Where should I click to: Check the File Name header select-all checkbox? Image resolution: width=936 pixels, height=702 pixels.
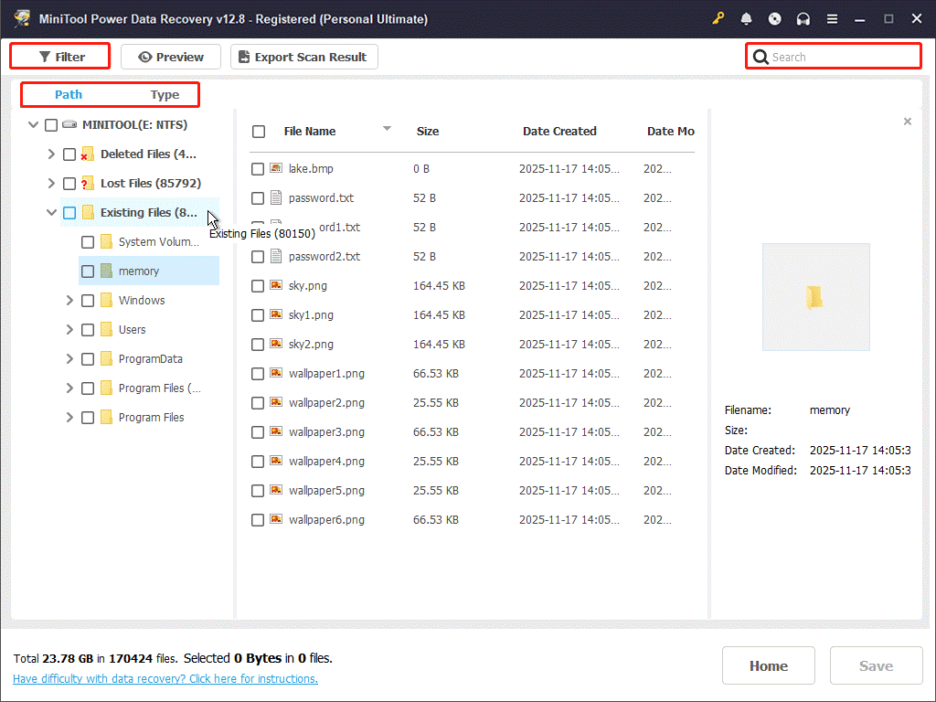(x=258, y=131)
